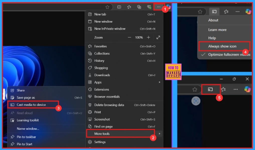Expand the More tools submenu

(124, 133)
